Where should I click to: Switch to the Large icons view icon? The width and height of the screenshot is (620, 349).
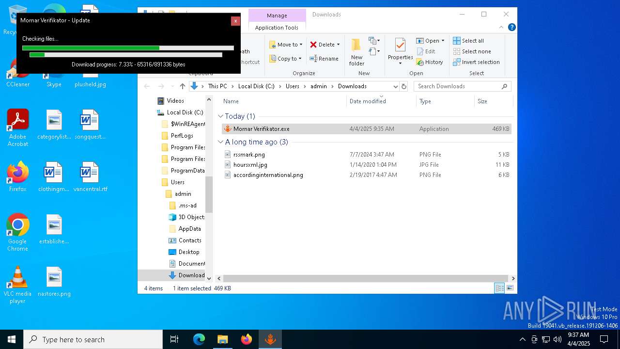point(510,288)
